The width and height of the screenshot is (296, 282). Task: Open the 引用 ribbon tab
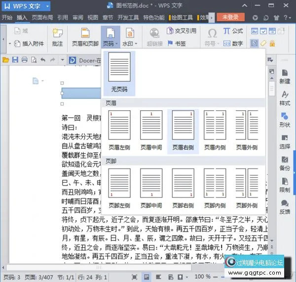click(x=63, y=17)
